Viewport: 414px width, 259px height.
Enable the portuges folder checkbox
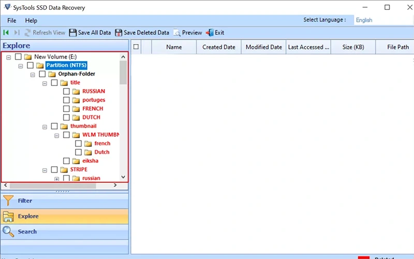(66, 100)
